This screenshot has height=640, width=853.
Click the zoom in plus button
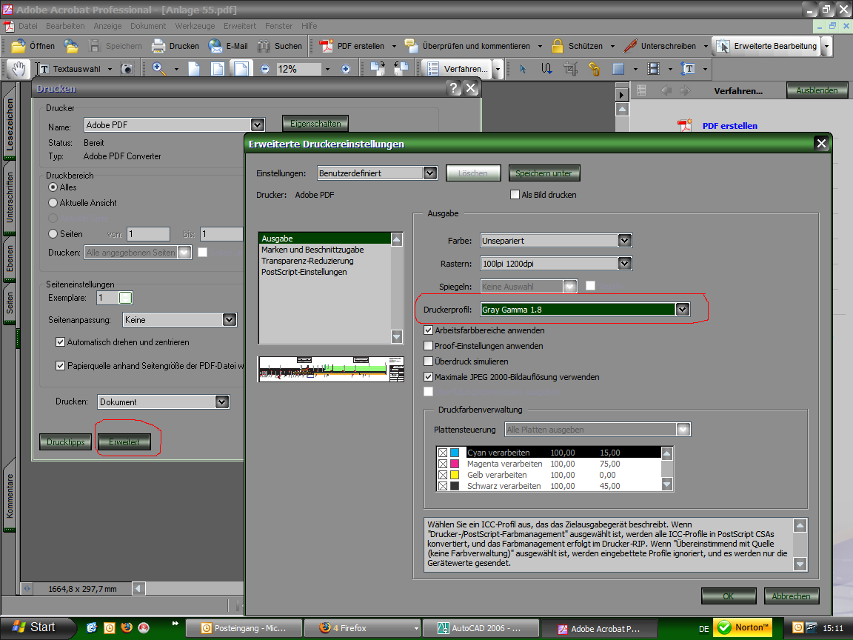(346, 69)
